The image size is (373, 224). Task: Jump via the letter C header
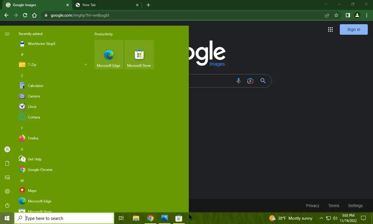click(22, 76)
